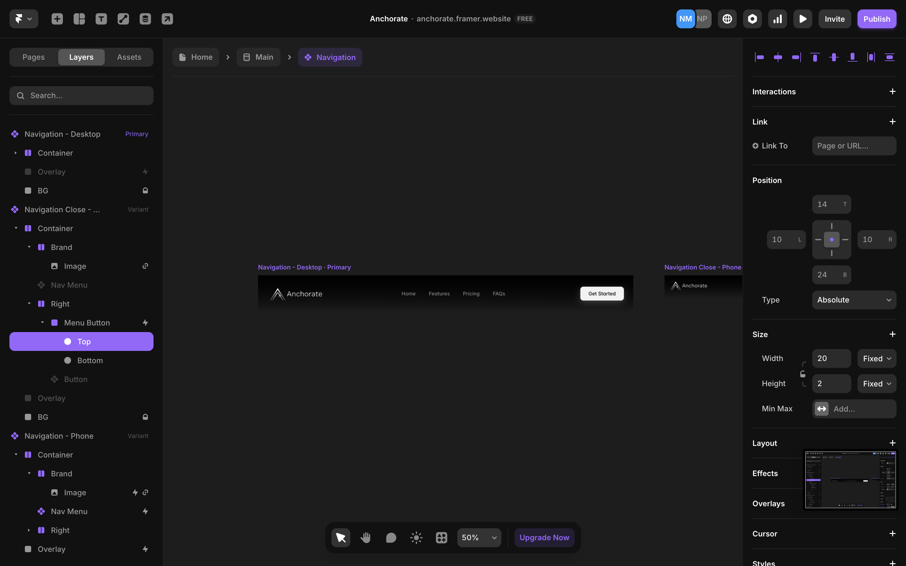Select the comment bubble tool
Image resolution: width=906 pixels, height=566 pixels.
(391, 538)
